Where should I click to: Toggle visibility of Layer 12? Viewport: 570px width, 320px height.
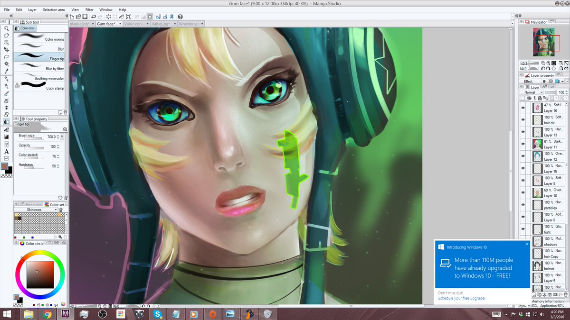coord(523,156)
